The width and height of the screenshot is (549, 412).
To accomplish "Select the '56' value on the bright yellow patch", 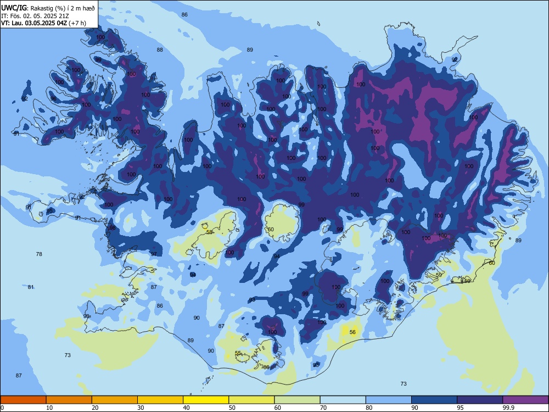I will coord(352,332).
